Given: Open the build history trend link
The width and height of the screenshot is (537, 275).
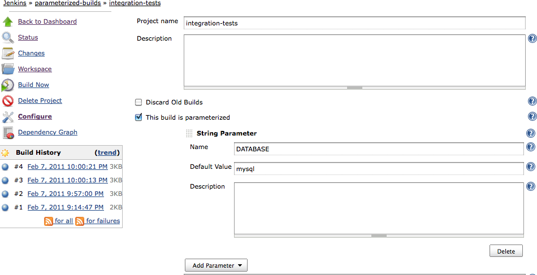Looking at the screenshot, I should click(x=107, y=152).
